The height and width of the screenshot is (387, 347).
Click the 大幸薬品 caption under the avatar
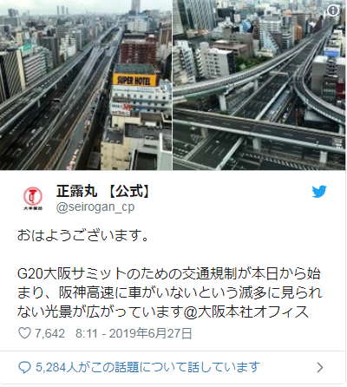point(33,208)
